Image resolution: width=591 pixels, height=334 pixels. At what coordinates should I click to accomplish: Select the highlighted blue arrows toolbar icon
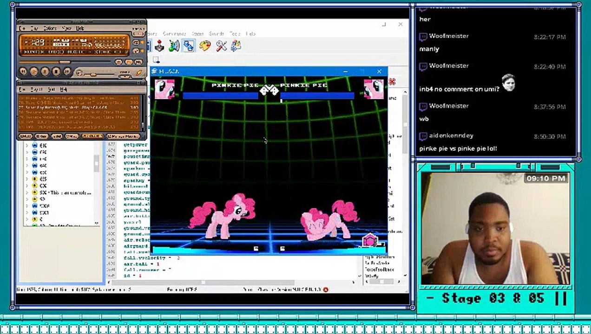tap(189, 46)
